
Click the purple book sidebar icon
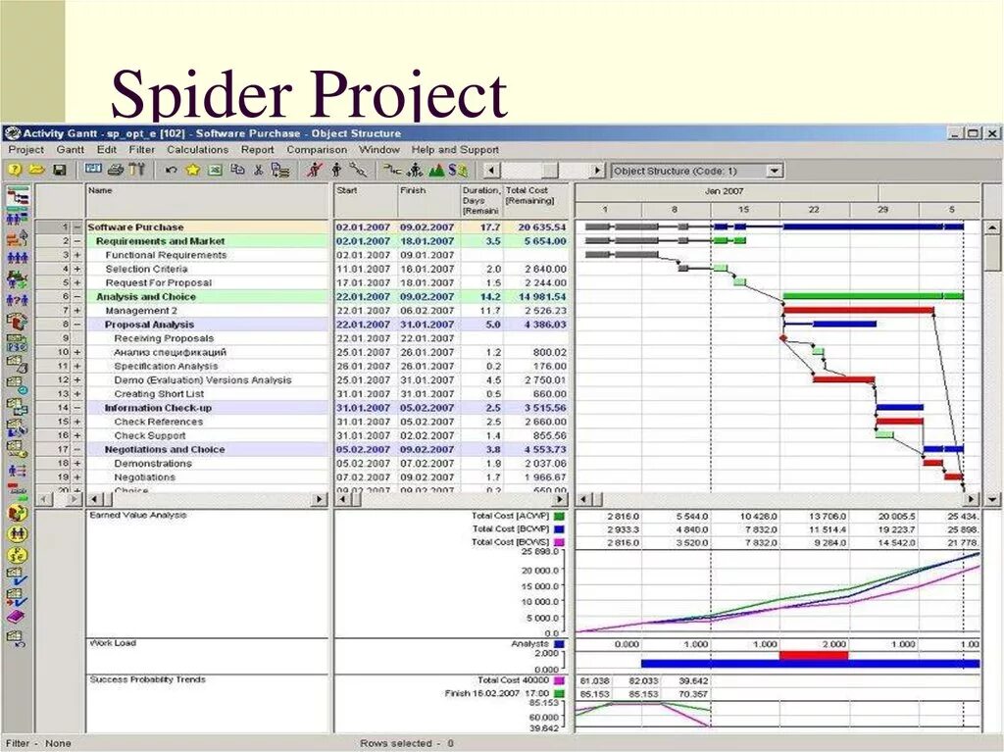pyautogui.click(x=16, y=616)
